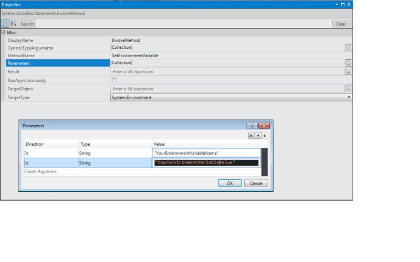
Task: Open the GenericTypeArguments collection editor
Action: (348, 48)
